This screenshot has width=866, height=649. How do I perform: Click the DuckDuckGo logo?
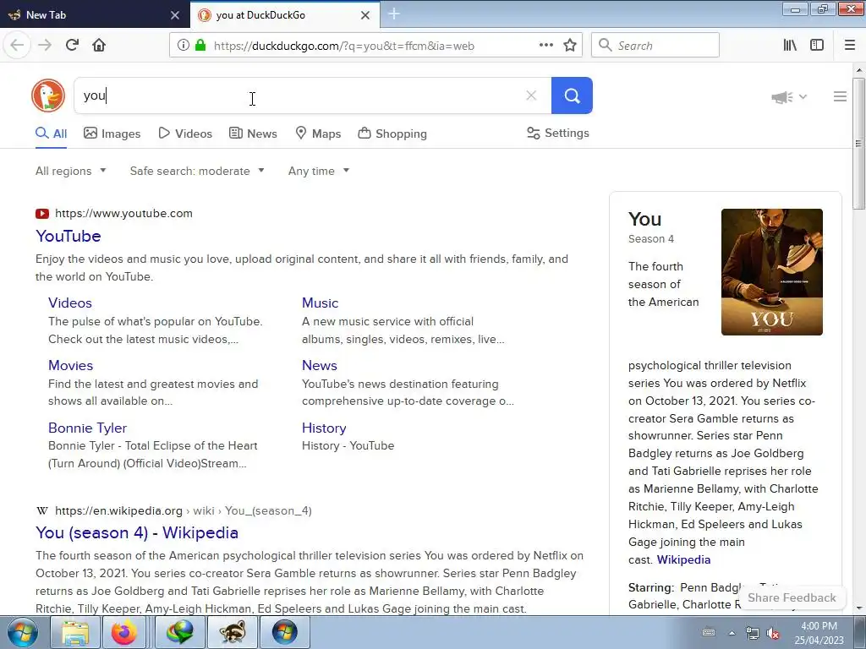48,95
